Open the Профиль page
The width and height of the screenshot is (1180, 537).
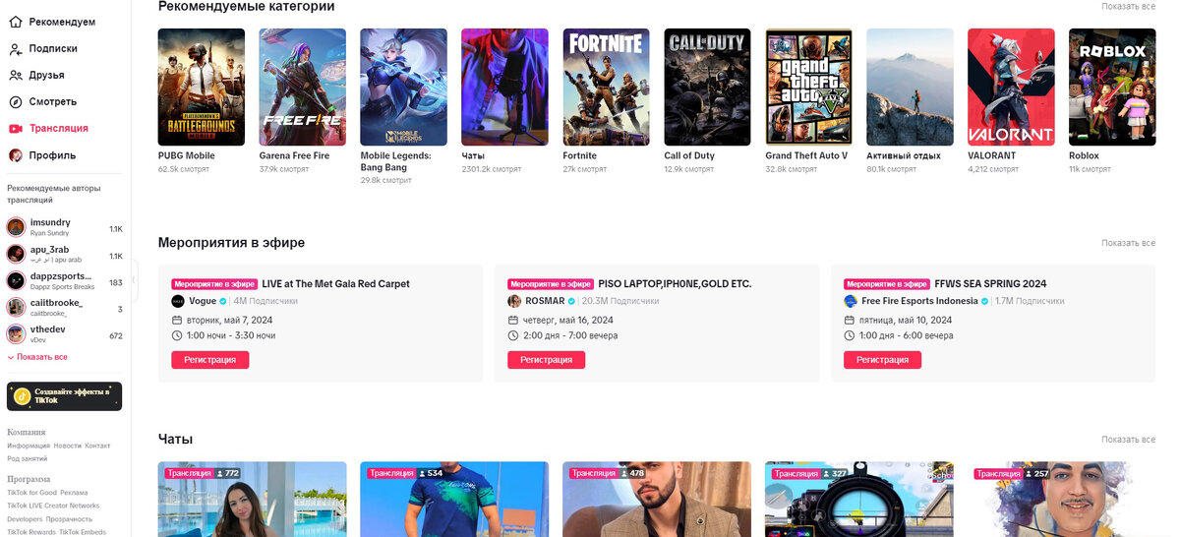(42, 155)
